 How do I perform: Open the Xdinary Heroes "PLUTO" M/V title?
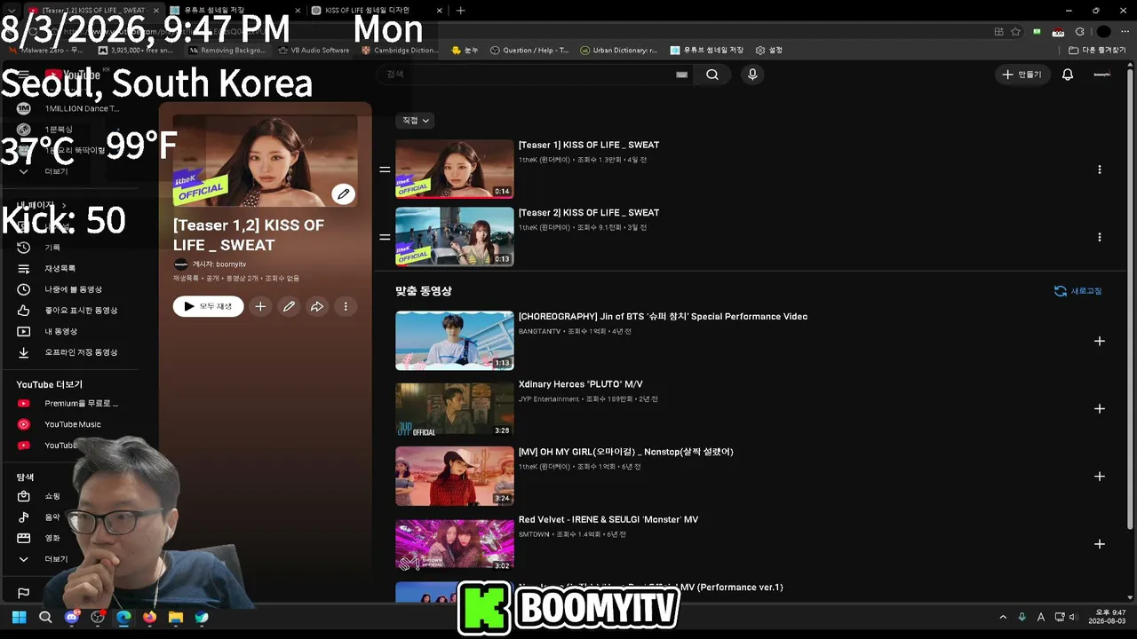[x=580, y=384]
